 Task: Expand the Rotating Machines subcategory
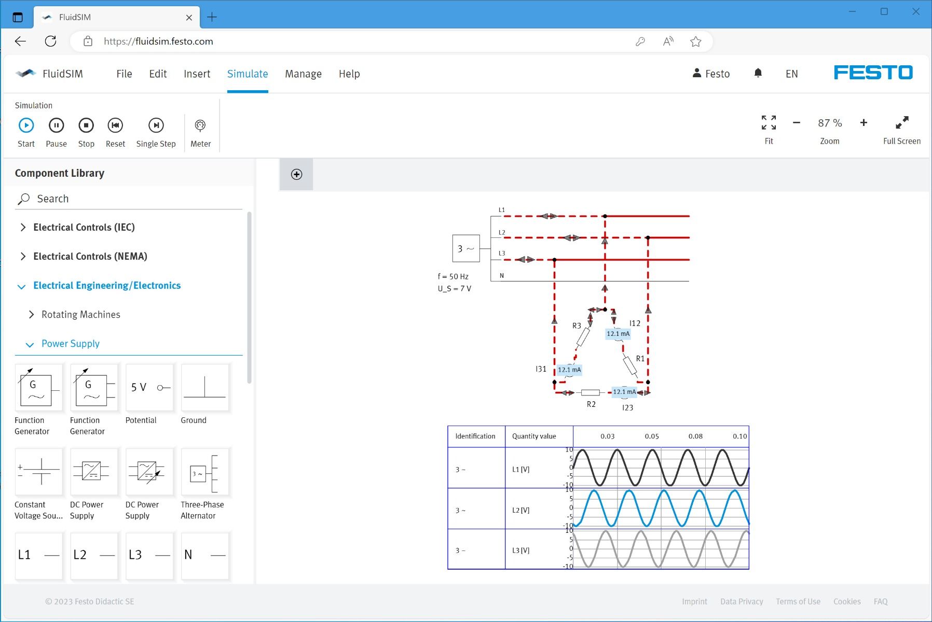click(80, 315)
